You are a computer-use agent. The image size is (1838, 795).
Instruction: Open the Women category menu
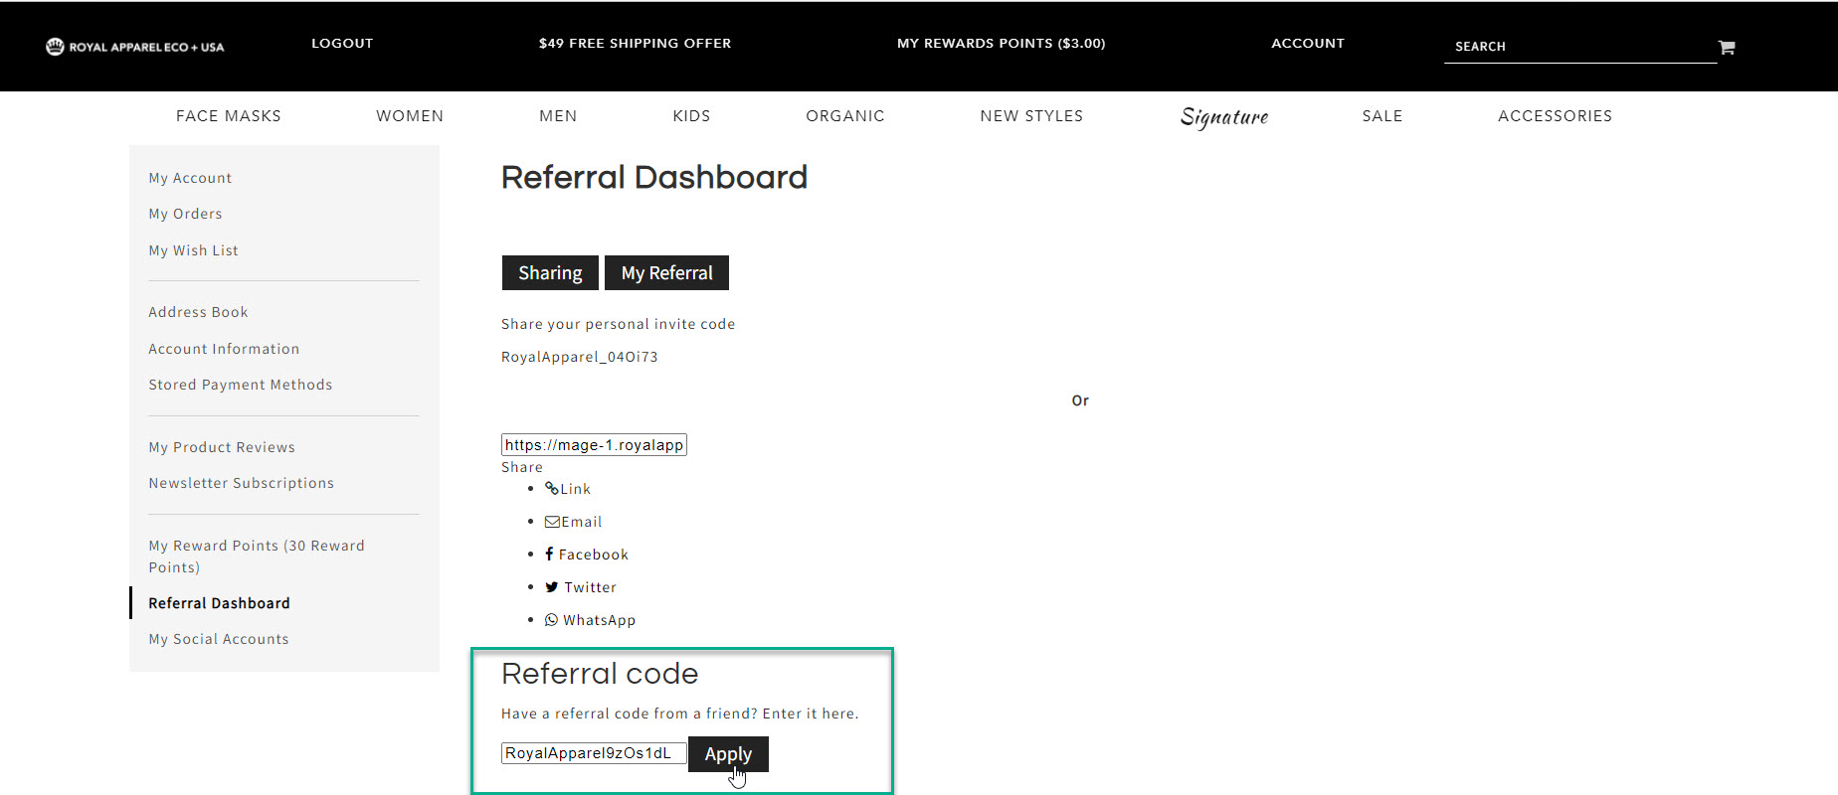click(x=410, y=116)
